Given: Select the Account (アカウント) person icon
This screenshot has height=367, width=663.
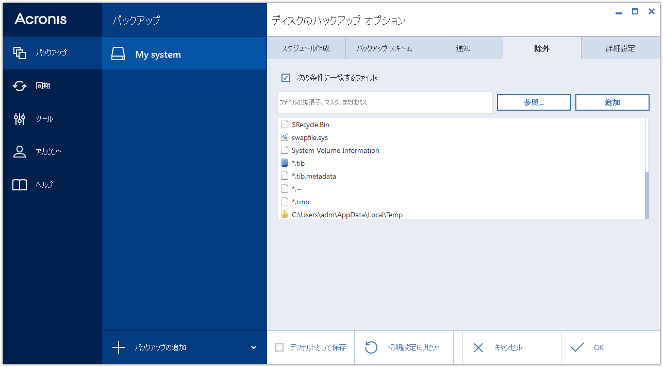Looking at the screenshot, I should click(20, 152).
